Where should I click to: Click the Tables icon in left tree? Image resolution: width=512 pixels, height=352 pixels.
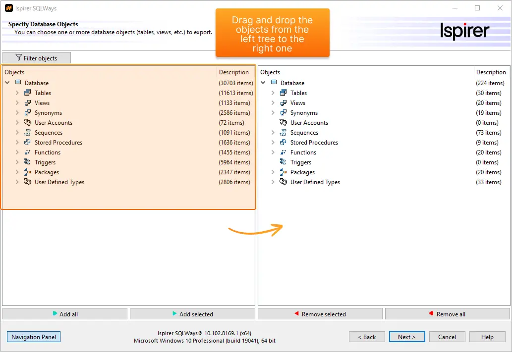[27, 93]
